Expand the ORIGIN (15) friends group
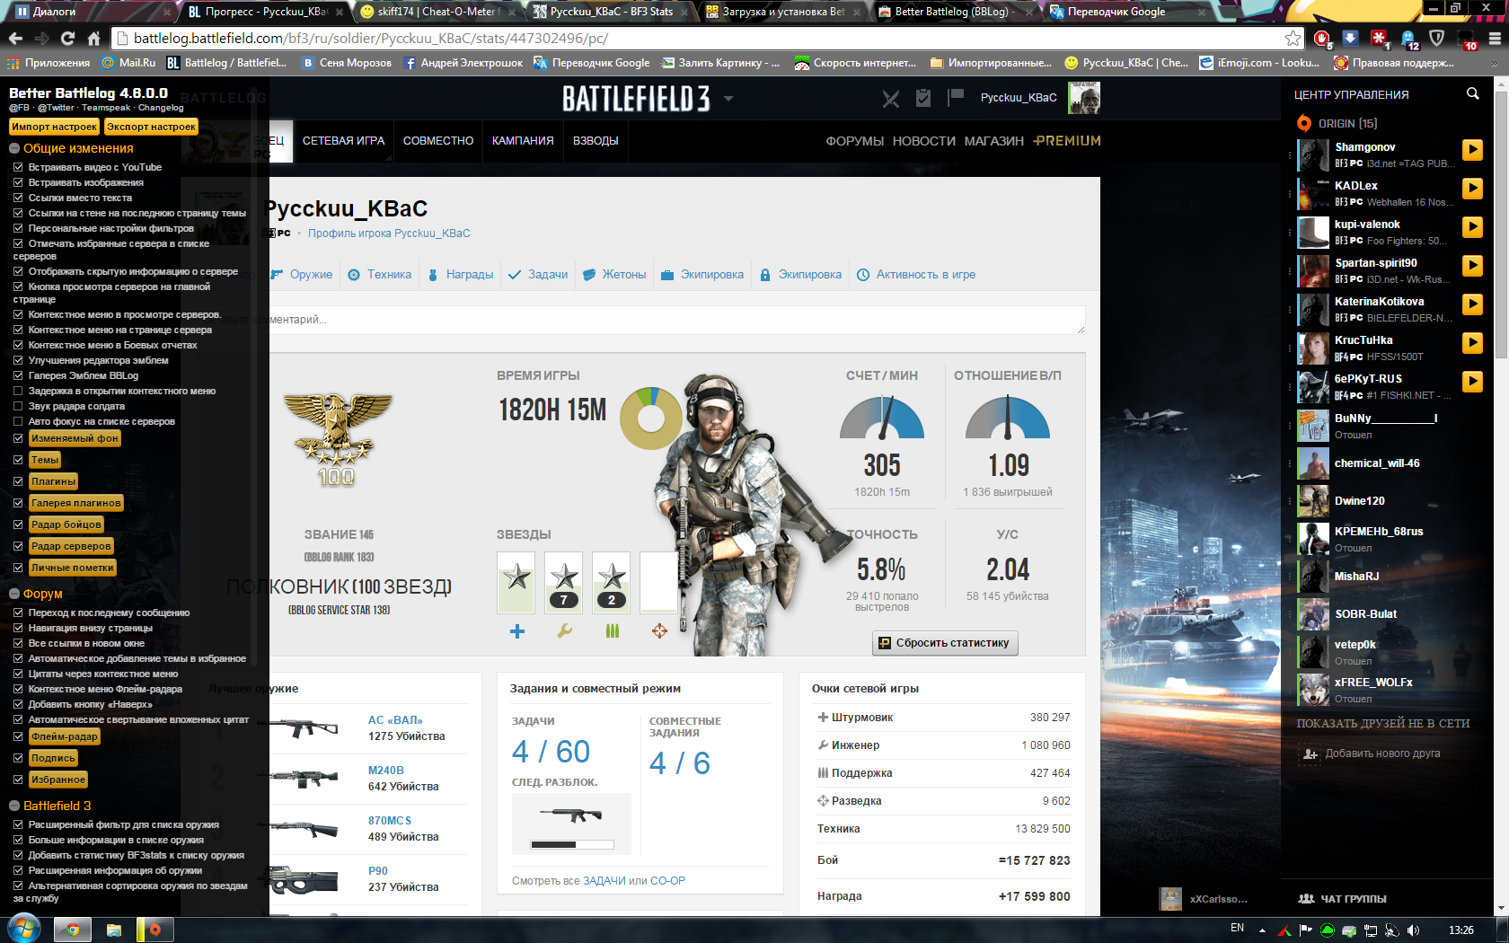1509x943 pixels. pos(1337,123)
